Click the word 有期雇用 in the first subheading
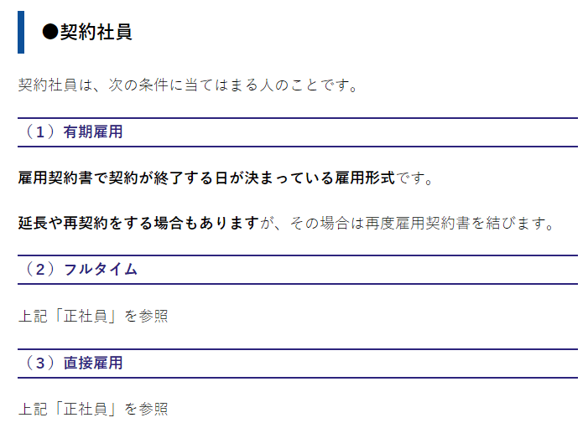This screenshot has width=588, height=428. click(x=93, y=132)
